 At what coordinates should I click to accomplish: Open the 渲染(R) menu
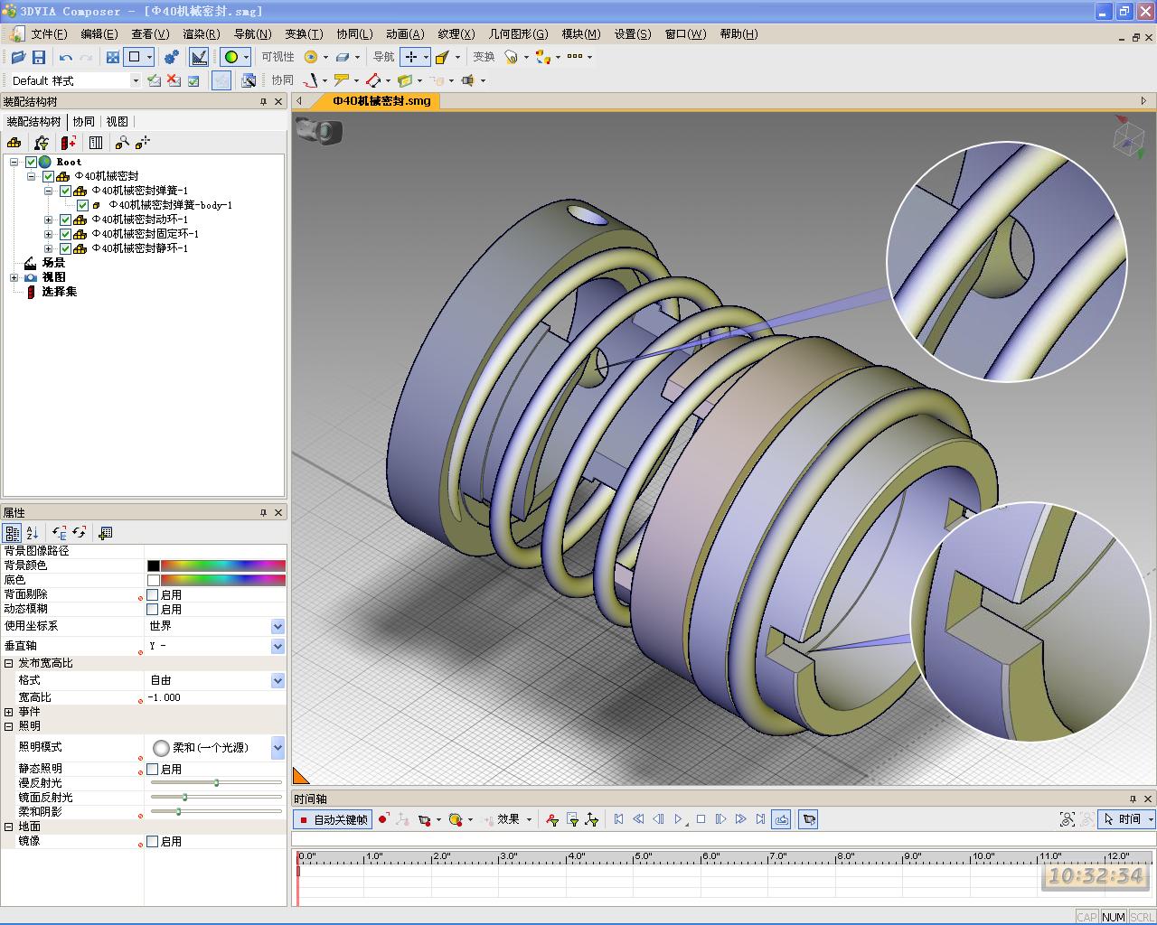coord(201,33)
